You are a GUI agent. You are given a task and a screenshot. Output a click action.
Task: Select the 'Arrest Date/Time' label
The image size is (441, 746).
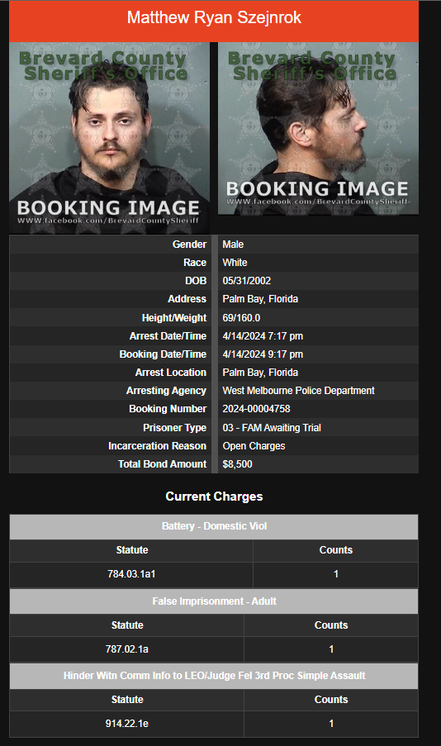[168, 336]
